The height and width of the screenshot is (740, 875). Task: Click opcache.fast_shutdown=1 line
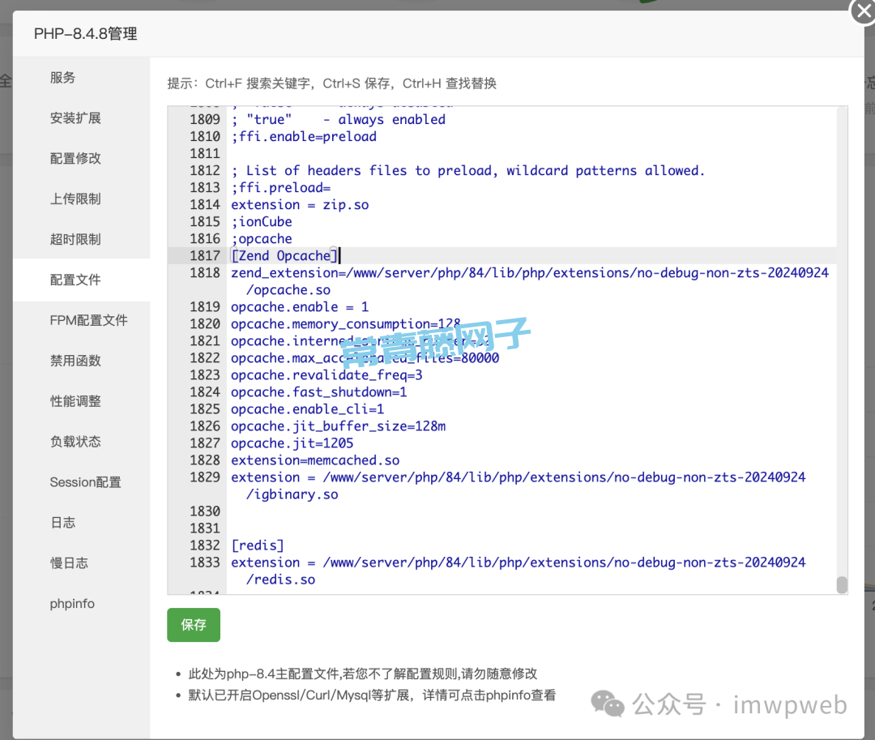click(x=319, y=392)
